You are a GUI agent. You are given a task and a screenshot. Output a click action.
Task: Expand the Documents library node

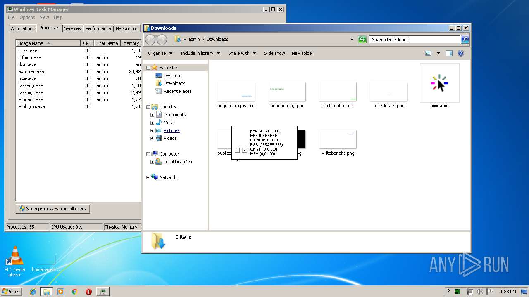pyautogui.click(x=152, y=115)
